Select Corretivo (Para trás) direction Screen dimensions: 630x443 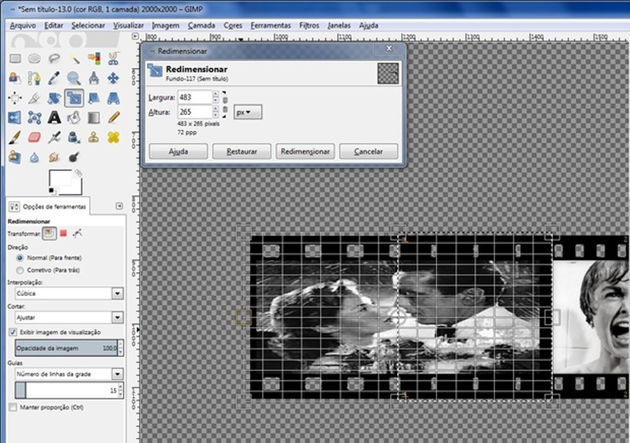[20, 270]
